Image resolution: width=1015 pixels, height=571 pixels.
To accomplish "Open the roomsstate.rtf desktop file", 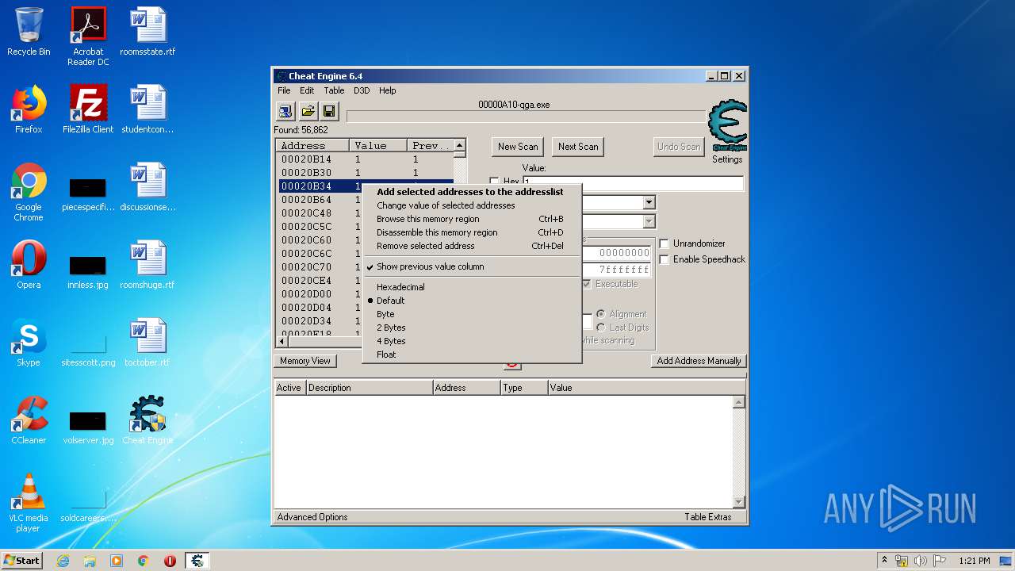I will pyautogui.click(x=147, y=32).
